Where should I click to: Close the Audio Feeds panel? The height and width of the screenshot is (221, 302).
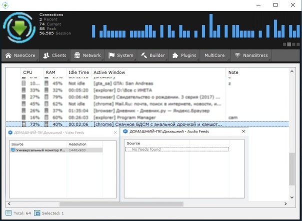243,131
